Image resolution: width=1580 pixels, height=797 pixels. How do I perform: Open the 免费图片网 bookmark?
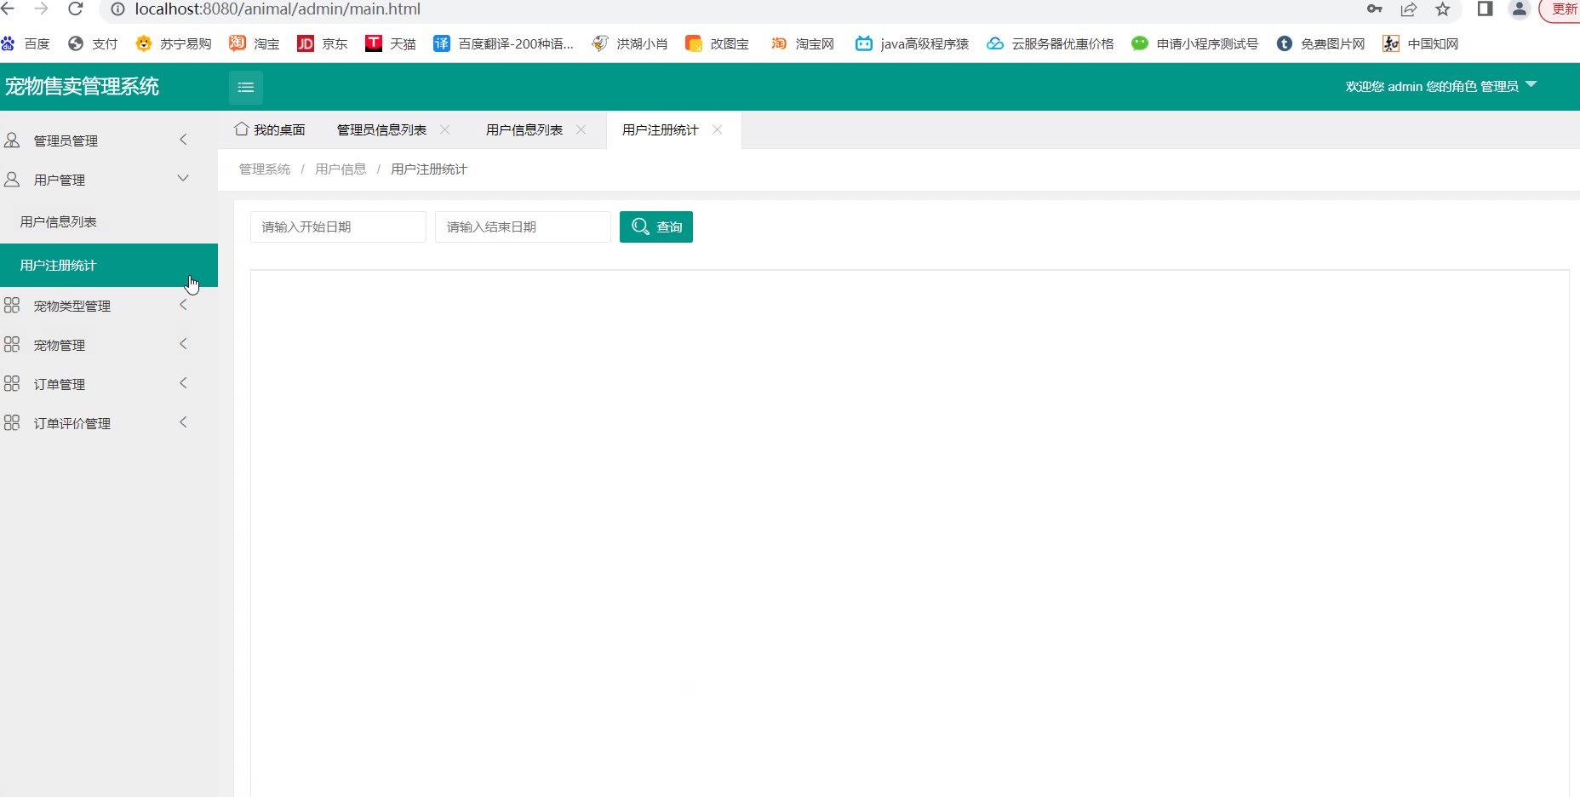(1320, 43)
